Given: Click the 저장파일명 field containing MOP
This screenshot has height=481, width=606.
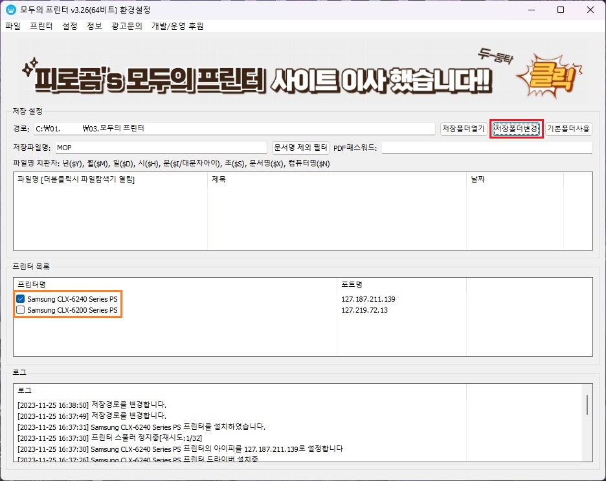Looking at the screenshot, I should (162, 148).
